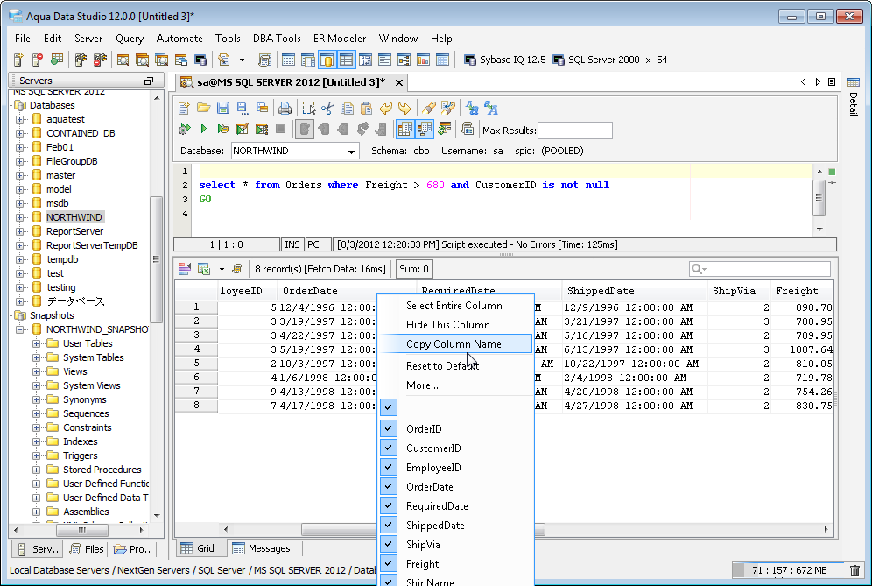872x586 pixels.
Task: Open the ER Modeler menu
Action: pyautogui.click(x=340, y=39)
